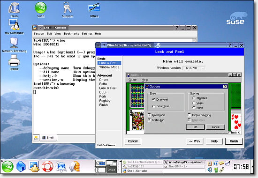This screenshot has width=258, height=178.
Task: Open the Konsole View menu
Action: click(58, 34)
